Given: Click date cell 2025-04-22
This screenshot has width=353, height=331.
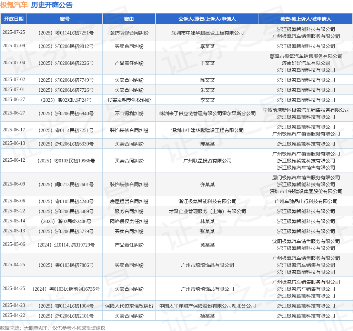Looking at the screenshot, I should point(14,315).
